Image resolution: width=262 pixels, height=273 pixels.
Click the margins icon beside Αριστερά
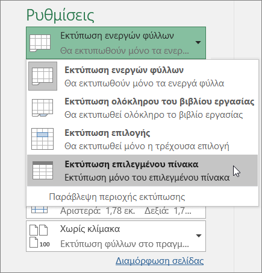tap(39, 210)
